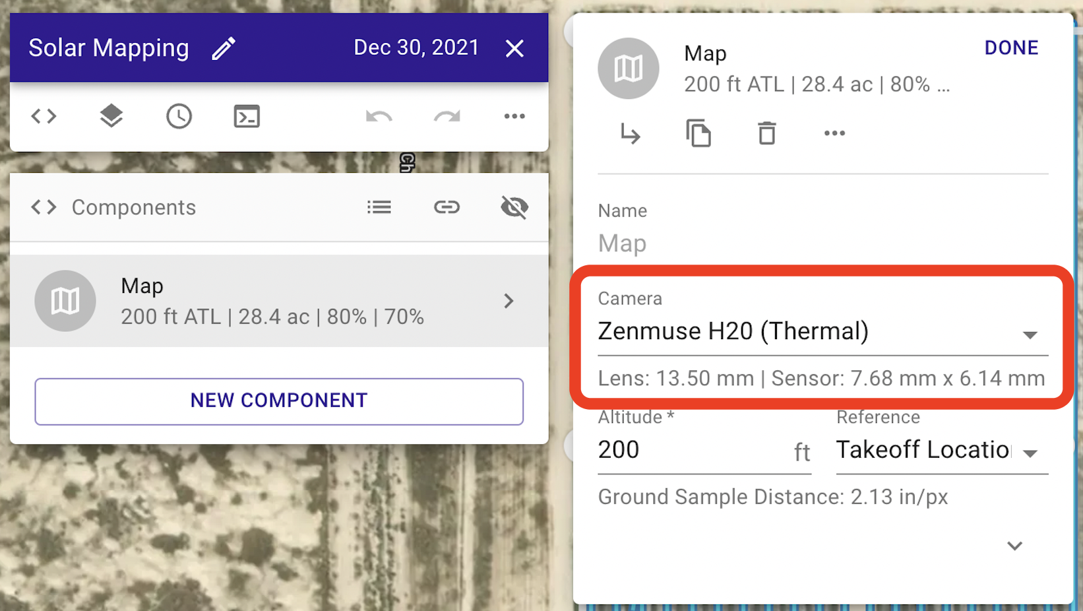Delete the Map component with trash icon

click(766, 133)
